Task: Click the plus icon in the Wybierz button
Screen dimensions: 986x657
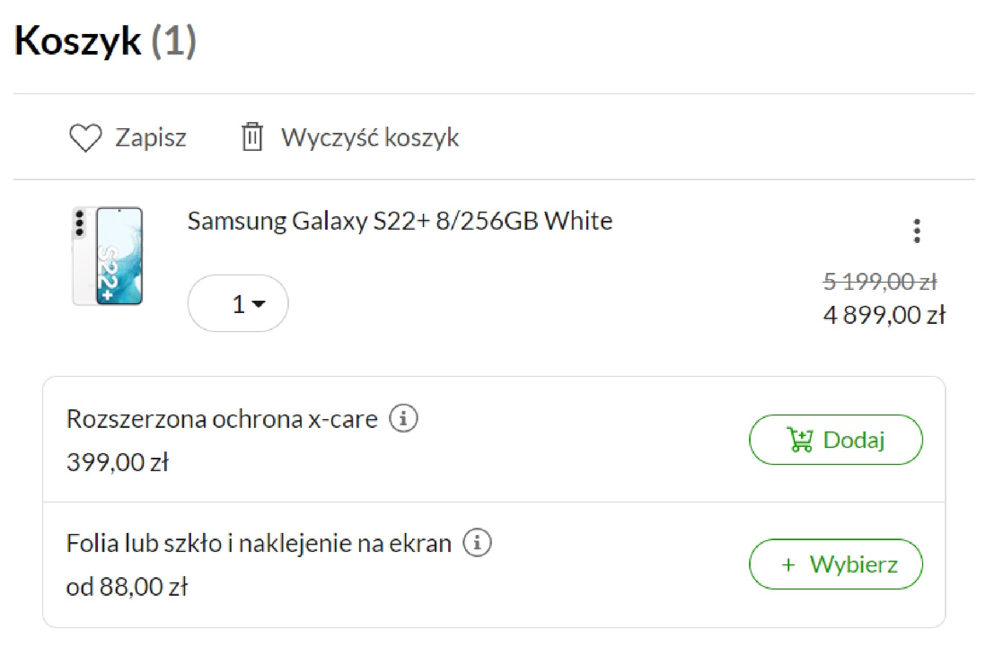Action: (788, 565)
